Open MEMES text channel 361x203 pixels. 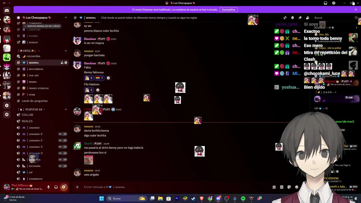pyautogui.click(x=42, y=82)
